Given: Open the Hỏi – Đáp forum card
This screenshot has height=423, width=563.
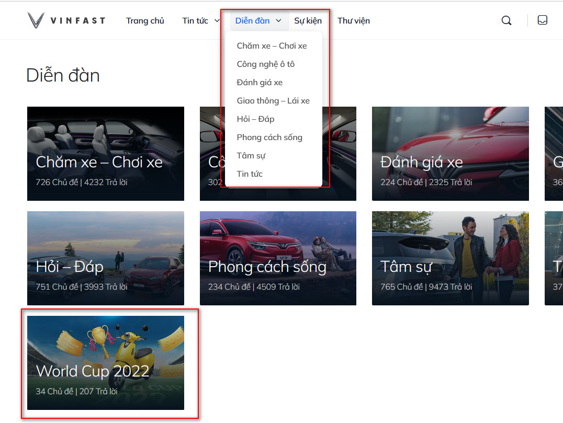Looking at the screenshot, I should point(105,258).
